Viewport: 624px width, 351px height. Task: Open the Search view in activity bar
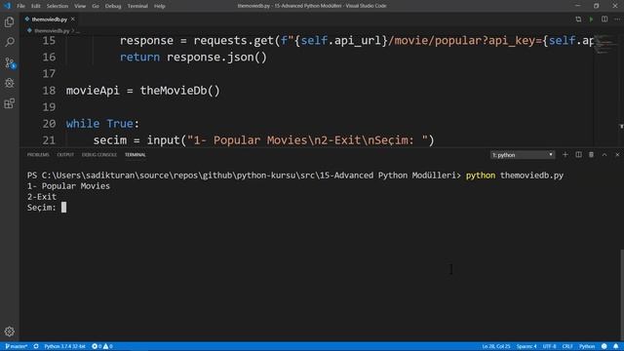[x=9, y=42]
